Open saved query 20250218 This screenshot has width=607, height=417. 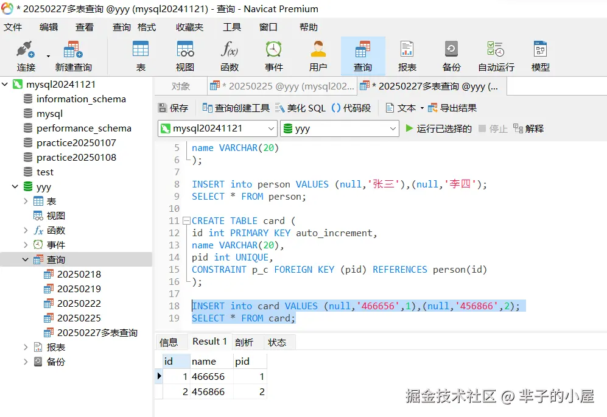[79, 275]
